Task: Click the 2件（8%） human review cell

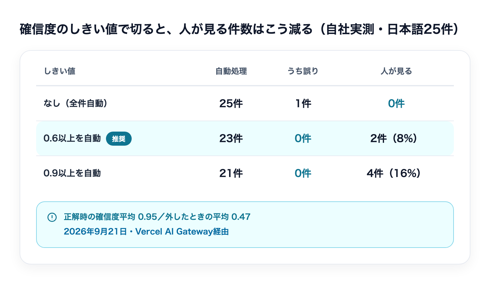Action: point(394,138)
